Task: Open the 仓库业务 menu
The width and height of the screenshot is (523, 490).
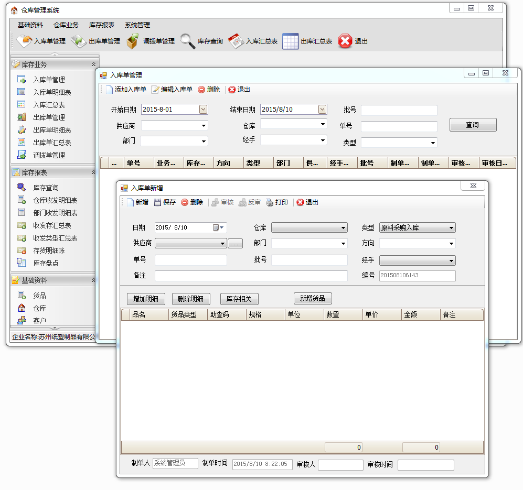Action: (x=66, y=25)
